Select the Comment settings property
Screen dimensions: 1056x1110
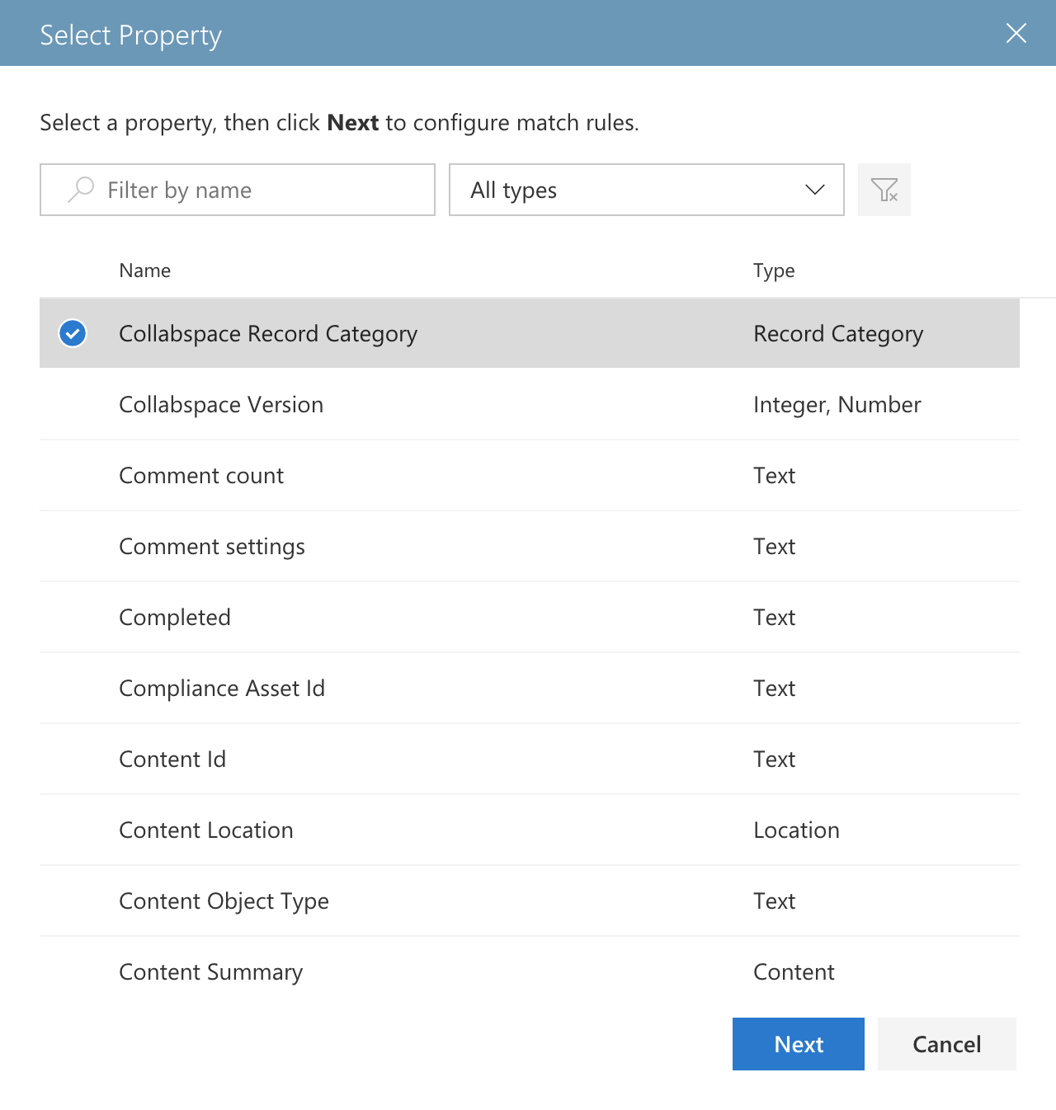[x=530, y=546]
